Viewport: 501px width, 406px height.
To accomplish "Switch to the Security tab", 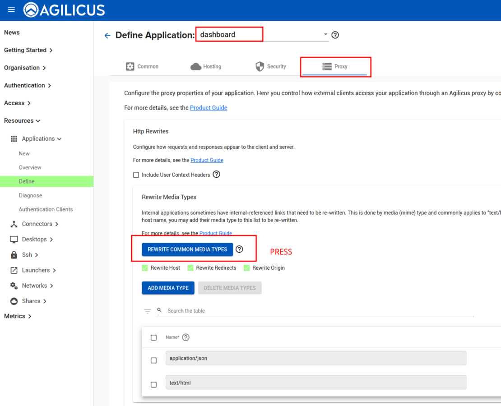I will click(271, 66).
